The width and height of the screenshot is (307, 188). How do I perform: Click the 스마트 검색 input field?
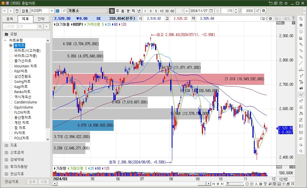(x=20, y=27)
